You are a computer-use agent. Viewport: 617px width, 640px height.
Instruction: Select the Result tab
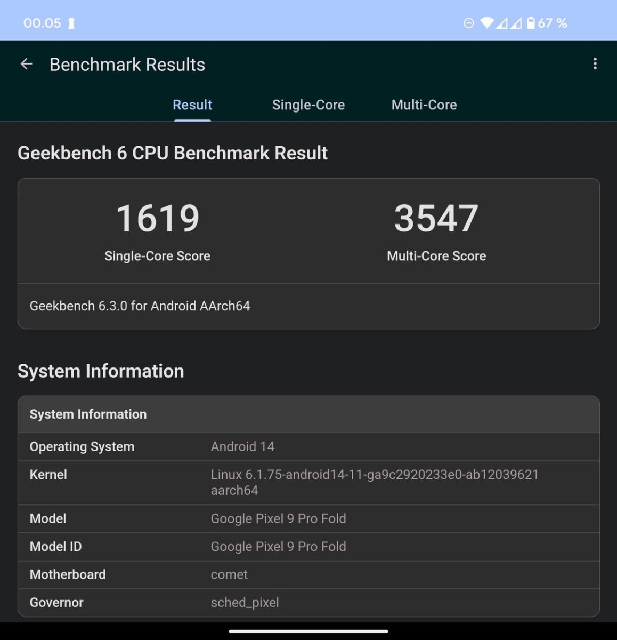pos(192,105)
